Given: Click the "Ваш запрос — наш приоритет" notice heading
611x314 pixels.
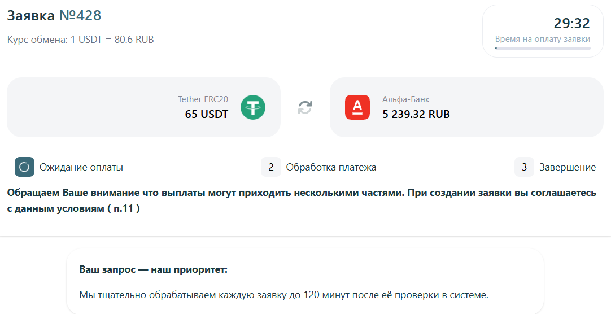Looking at the screenshot, I should [x=153, y=269].
